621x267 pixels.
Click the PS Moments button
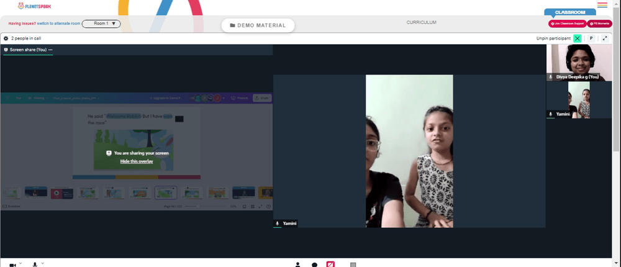tap(599, 24)
